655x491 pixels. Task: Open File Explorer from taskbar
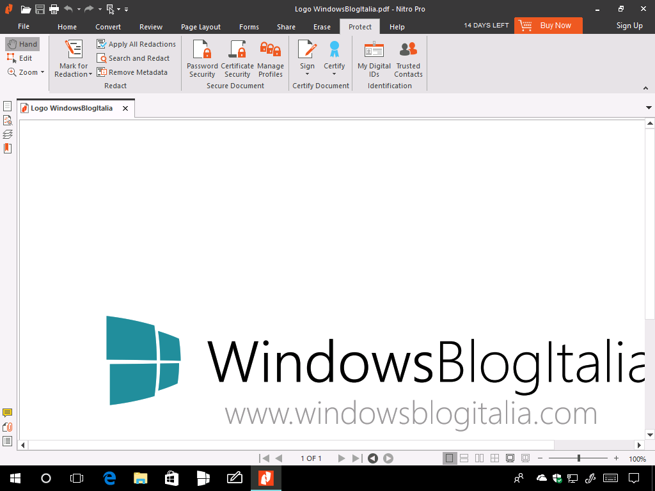[x=140, y=478]
